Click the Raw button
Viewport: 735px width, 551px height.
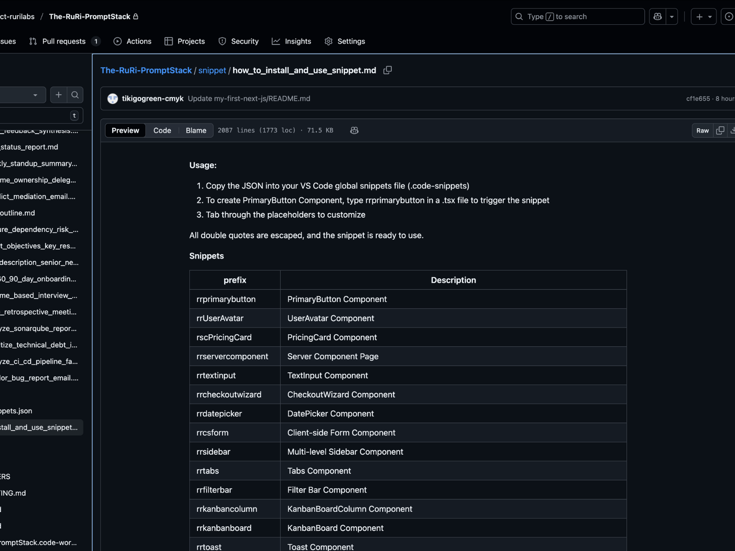click(x=702, y=130)
